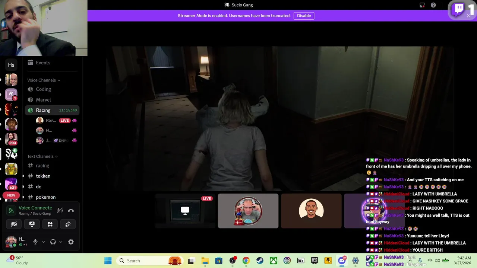Image resolution: width=477 pixels, height=268 pixels.
Task: Open the #pokemon text channel
Action: point(52,197)
